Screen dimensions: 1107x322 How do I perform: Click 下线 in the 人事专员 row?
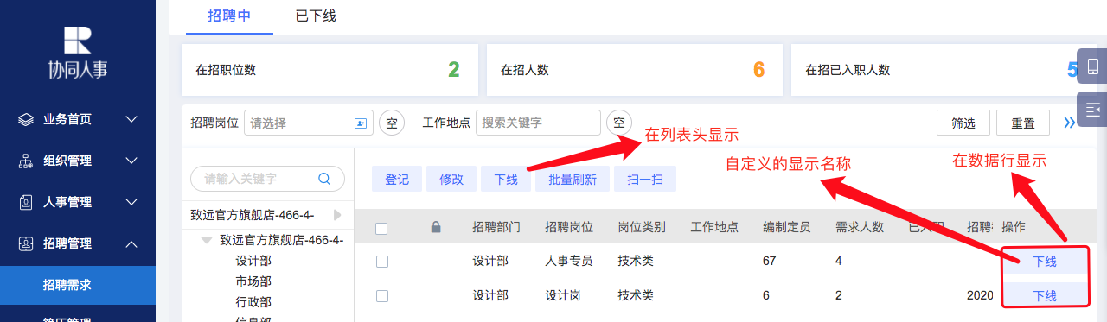(1045, 262)
